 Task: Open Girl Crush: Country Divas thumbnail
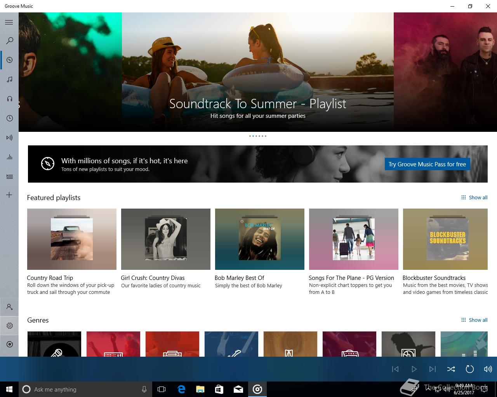[x=166, y=239]
